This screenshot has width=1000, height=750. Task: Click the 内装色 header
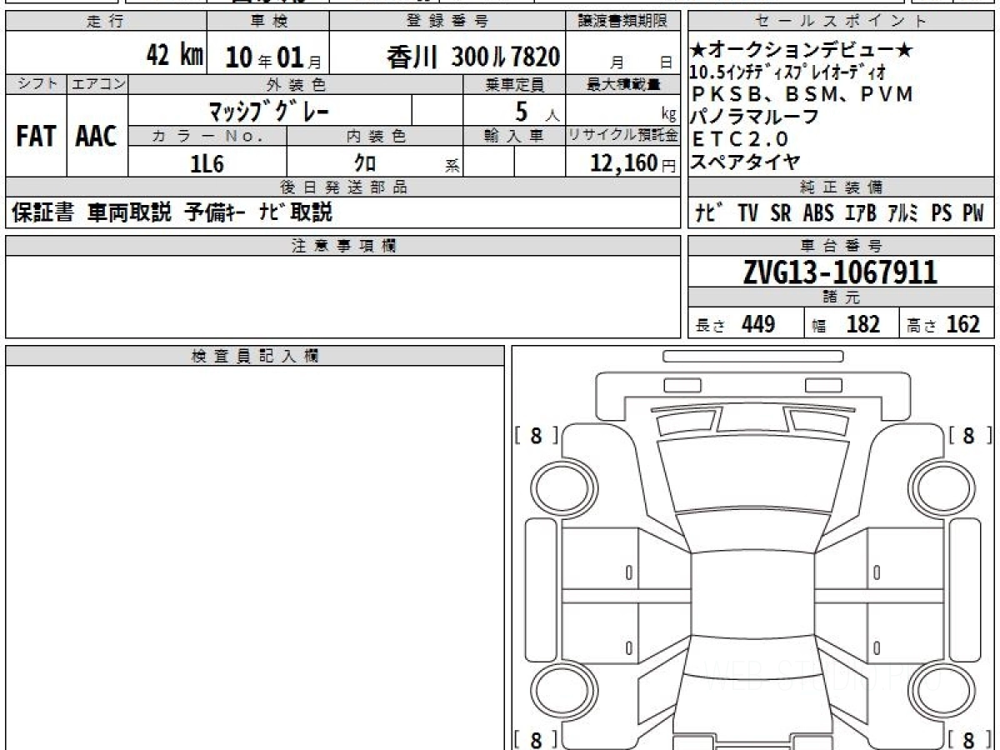click(375, 136)
